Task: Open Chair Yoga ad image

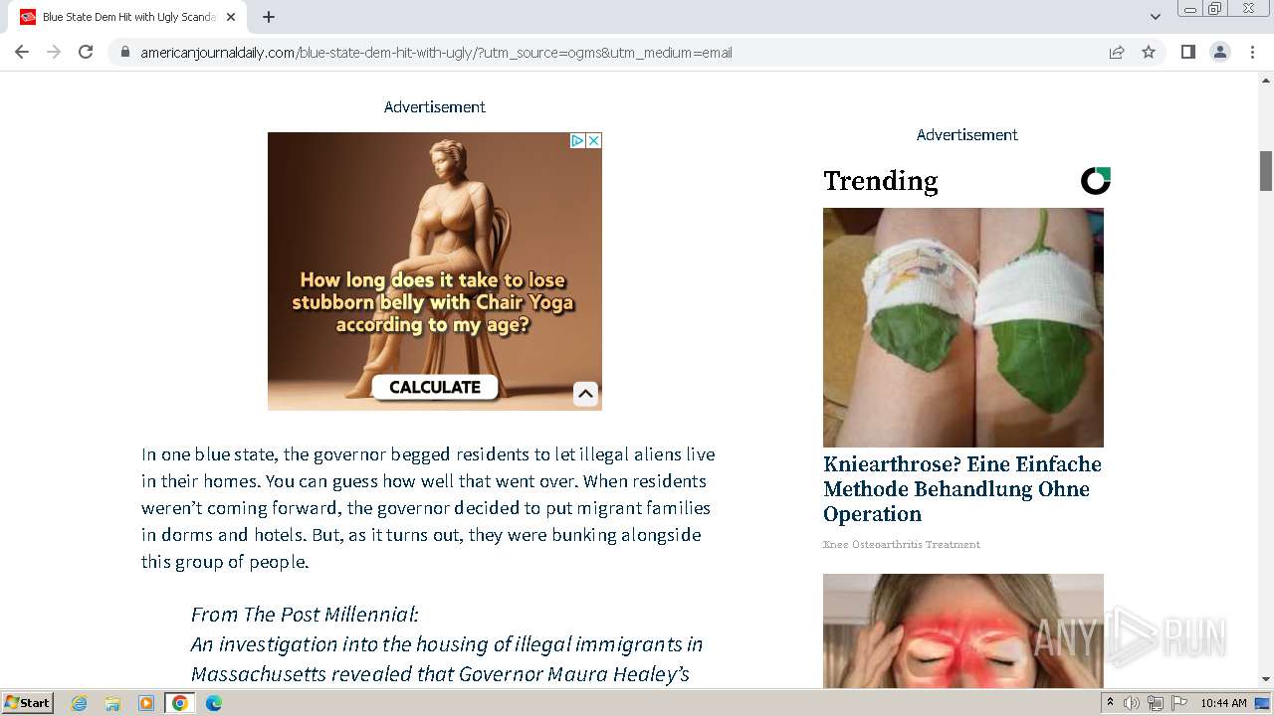Action: coord(435,271)
